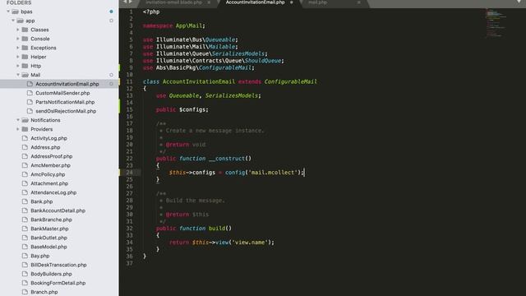Screen dimensions: 526x296
Task: Click the Notifications folder icon
Action: click(x=25, y=120)
